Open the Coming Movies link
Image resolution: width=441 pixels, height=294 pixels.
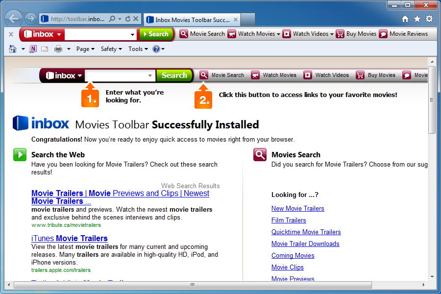pos(293,255)
